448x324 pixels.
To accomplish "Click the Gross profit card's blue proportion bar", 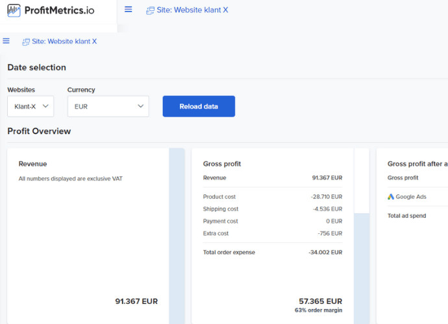I will click(x=362, y=268).
